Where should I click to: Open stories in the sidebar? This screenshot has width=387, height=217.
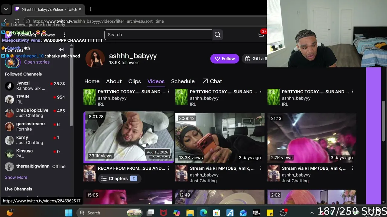(37, 62)
